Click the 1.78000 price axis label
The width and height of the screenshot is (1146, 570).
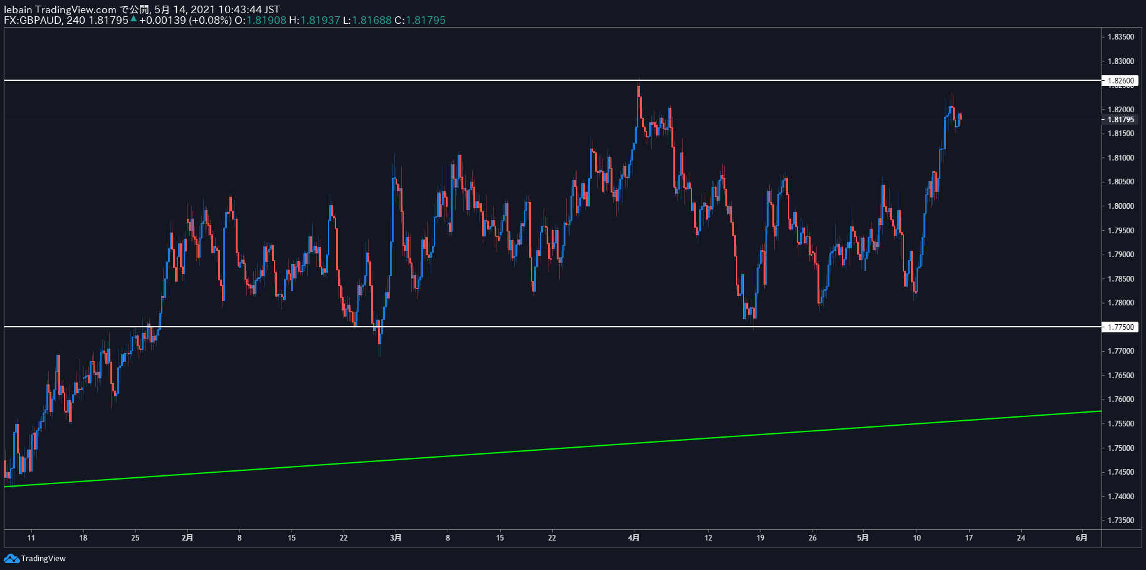click(x=1120, y=303)
